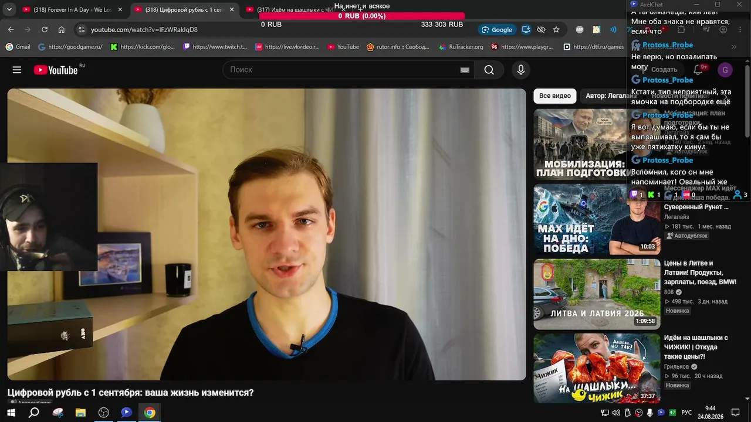Screen dimensions: 751x422
Task: Start voice search with the microphone
Action: pos(520,70)
